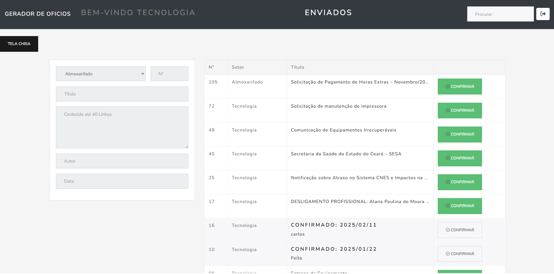Select a different sector from the setor combo box
554x274 pixels.
tap(101, 74)
